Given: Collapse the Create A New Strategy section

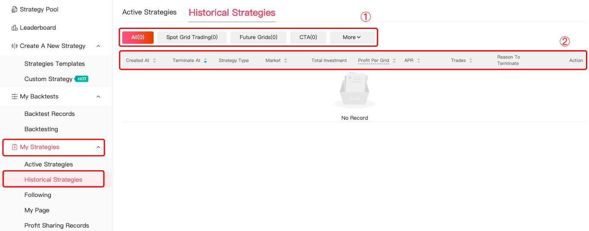Looking at the screenshot, I should [x=98, y=46].
